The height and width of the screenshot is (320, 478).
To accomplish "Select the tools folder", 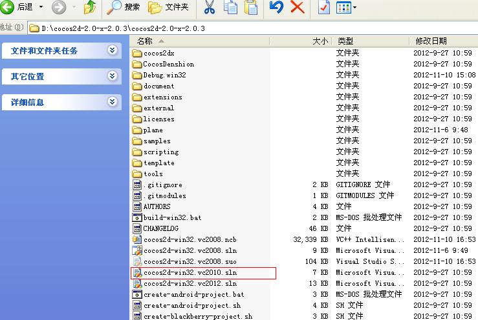I will (x=147, y=174).
